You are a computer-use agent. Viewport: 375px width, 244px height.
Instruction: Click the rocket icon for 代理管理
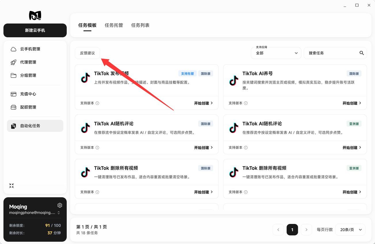(14, 62)
